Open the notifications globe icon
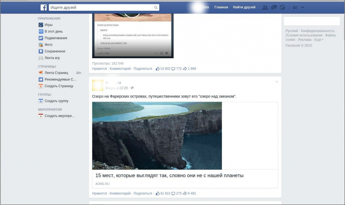345x205 pixels. pyautogui.click(x=283, y=7)
